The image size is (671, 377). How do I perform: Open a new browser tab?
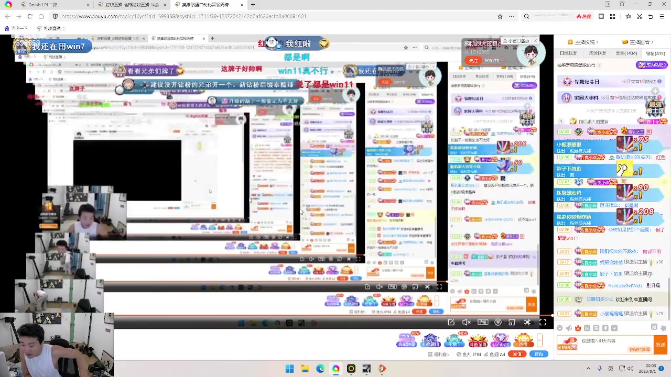coord(253,5)
